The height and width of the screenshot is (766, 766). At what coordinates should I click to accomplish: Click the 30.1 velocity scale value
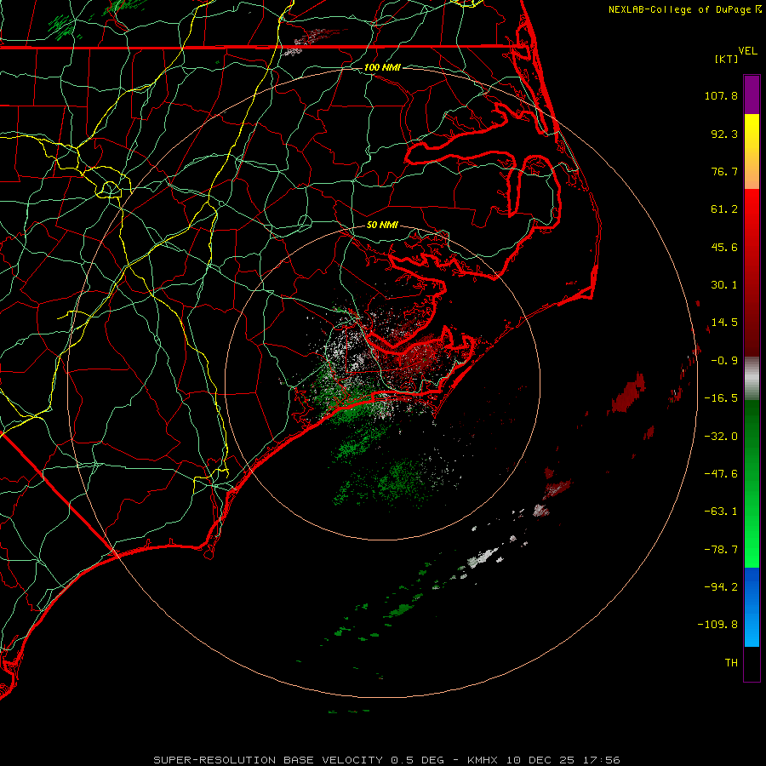point(724,285)
